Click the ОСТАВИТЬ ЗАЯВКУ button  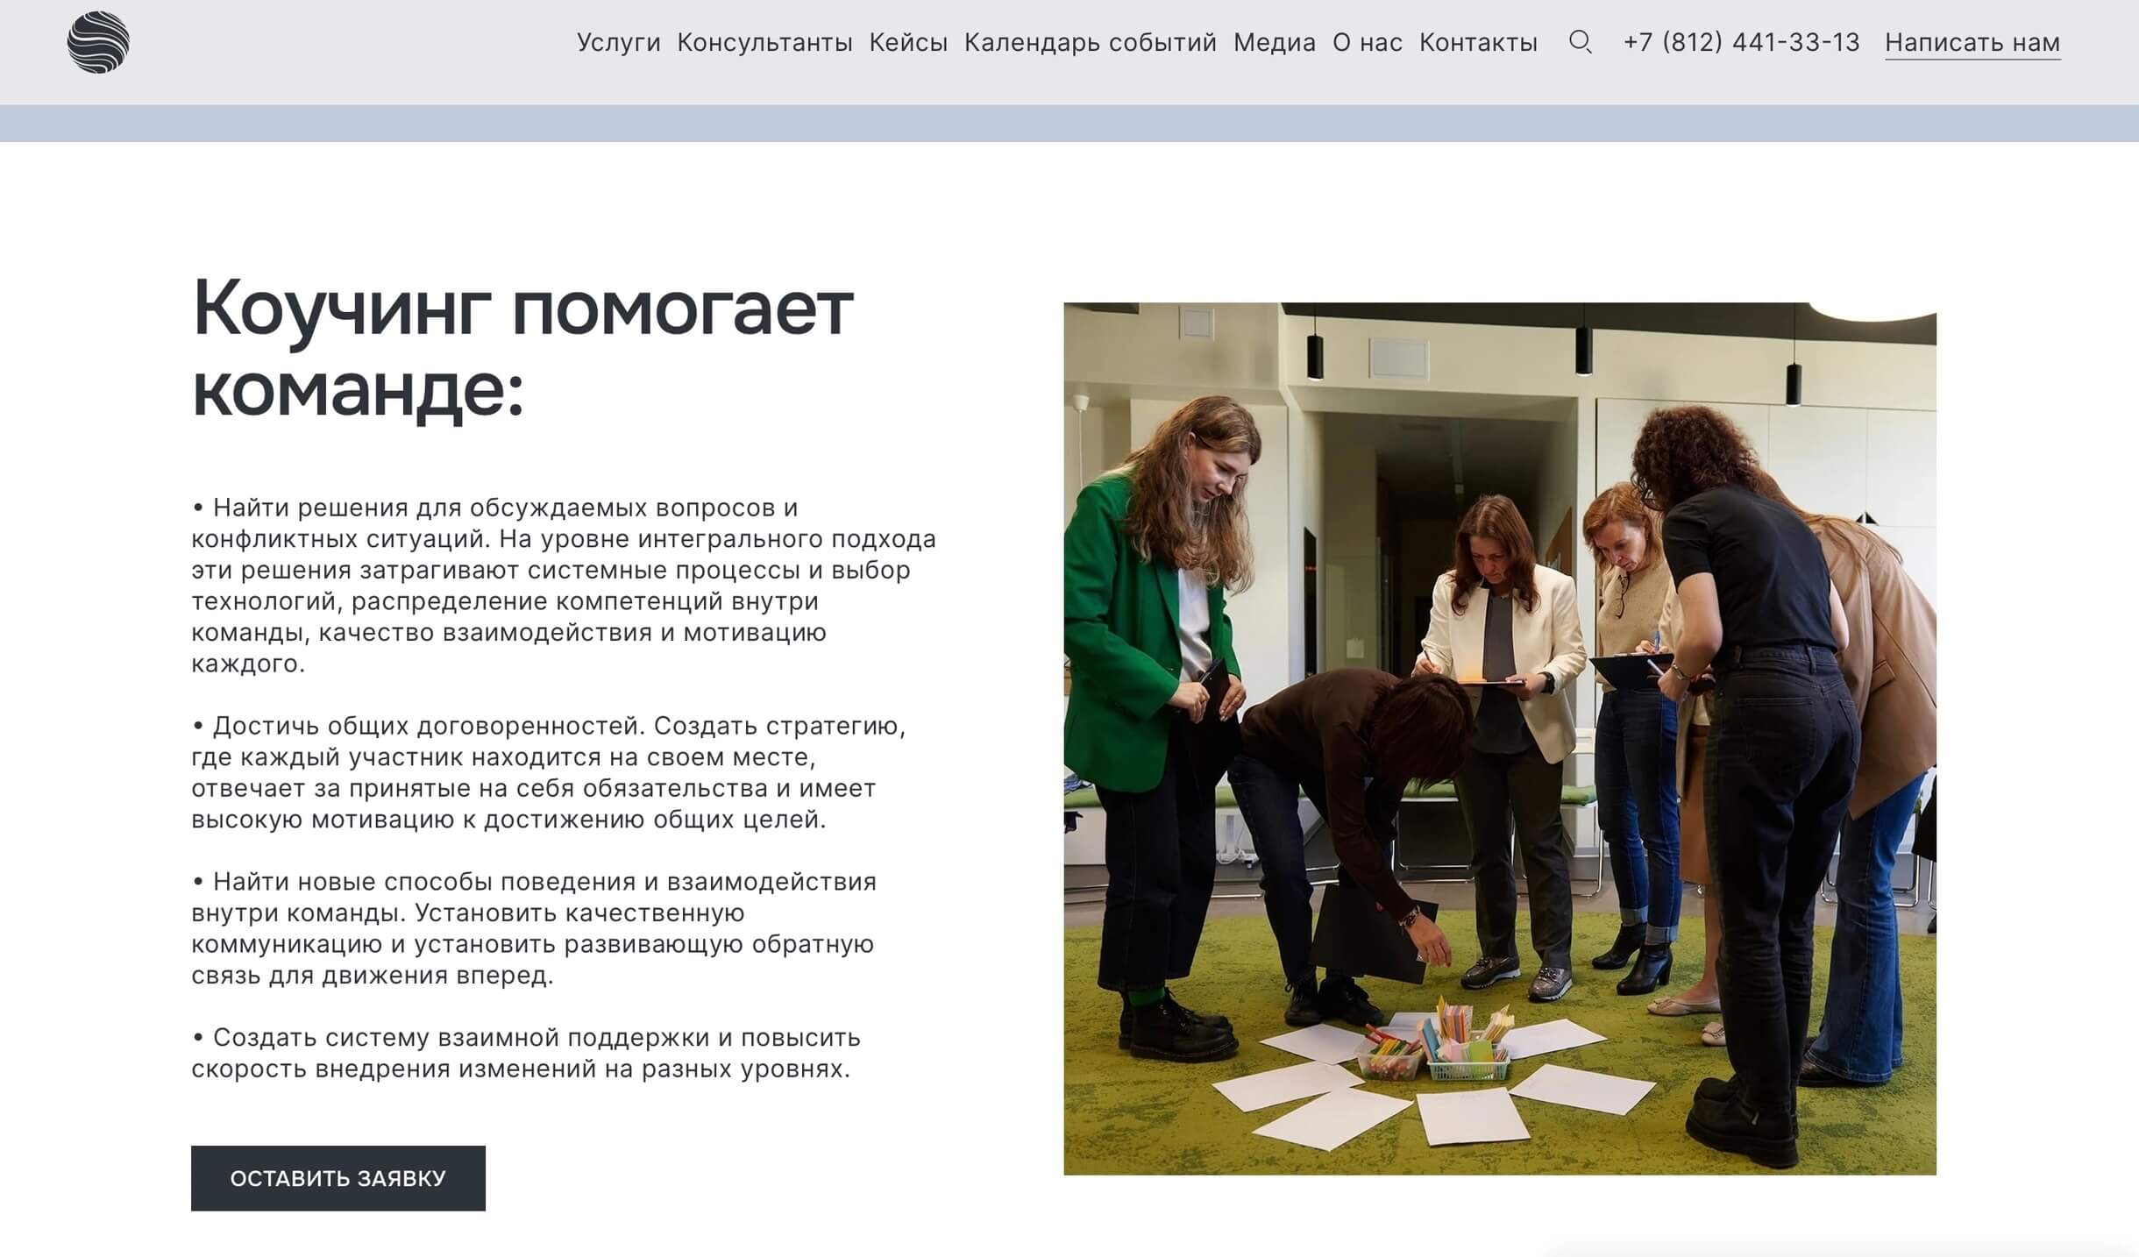(x=338, y=1178)
